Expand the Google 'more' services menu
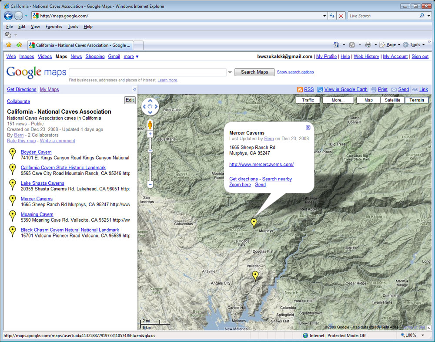Screen dimensions: 435x342 coord(131,56)
